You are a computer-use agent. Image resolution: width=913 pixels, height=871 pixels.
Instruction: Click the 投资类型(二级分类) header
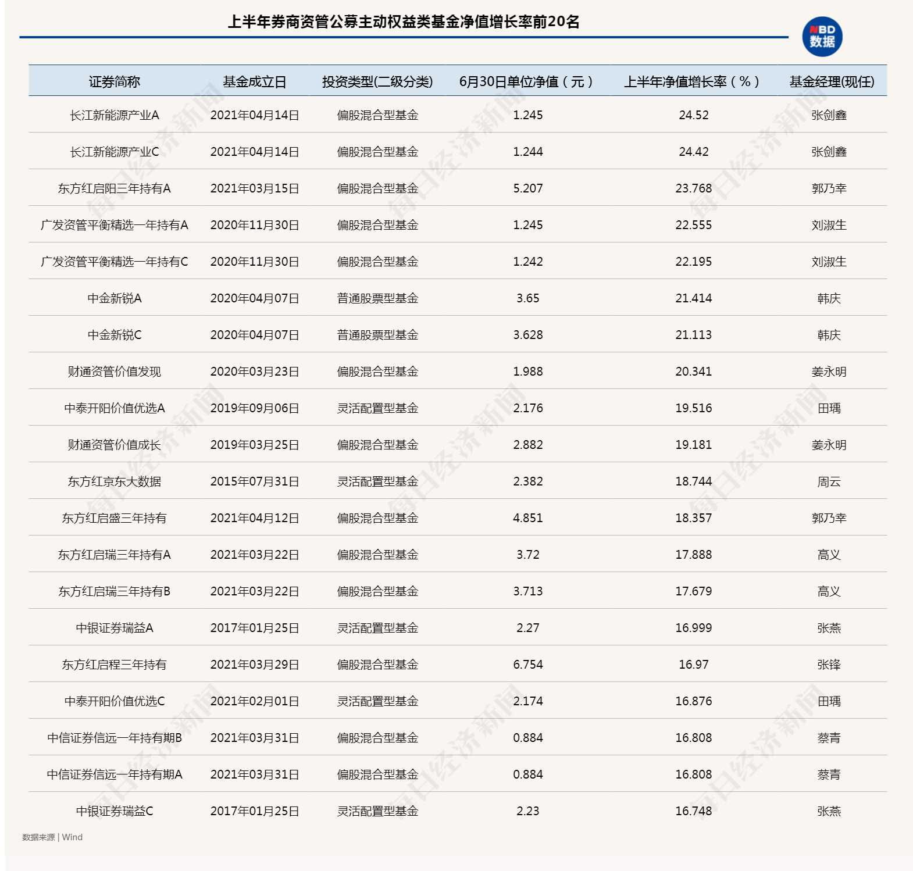(377, 82)
